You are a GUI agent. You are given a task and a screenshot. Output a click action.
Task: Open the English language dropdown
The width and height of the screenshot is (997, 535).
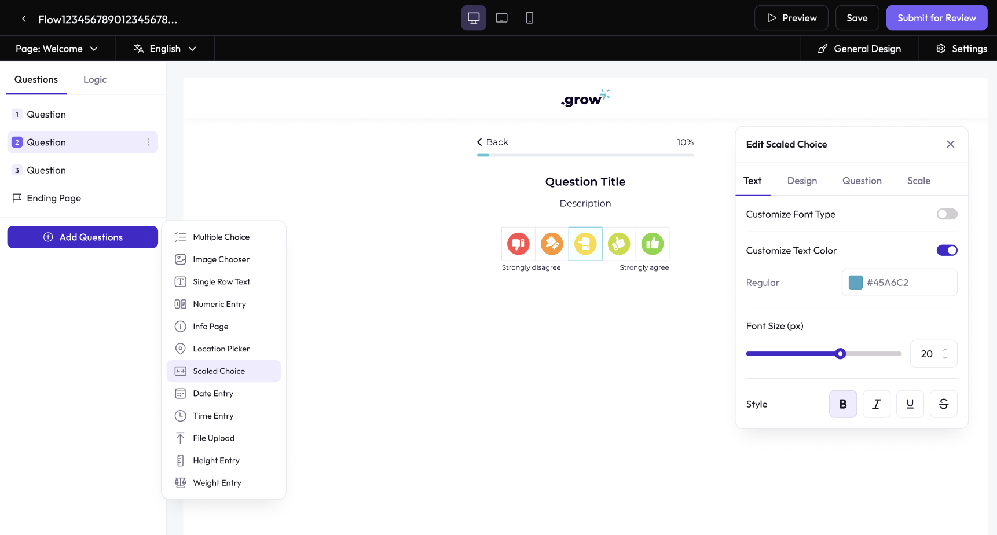pos(165,49)
